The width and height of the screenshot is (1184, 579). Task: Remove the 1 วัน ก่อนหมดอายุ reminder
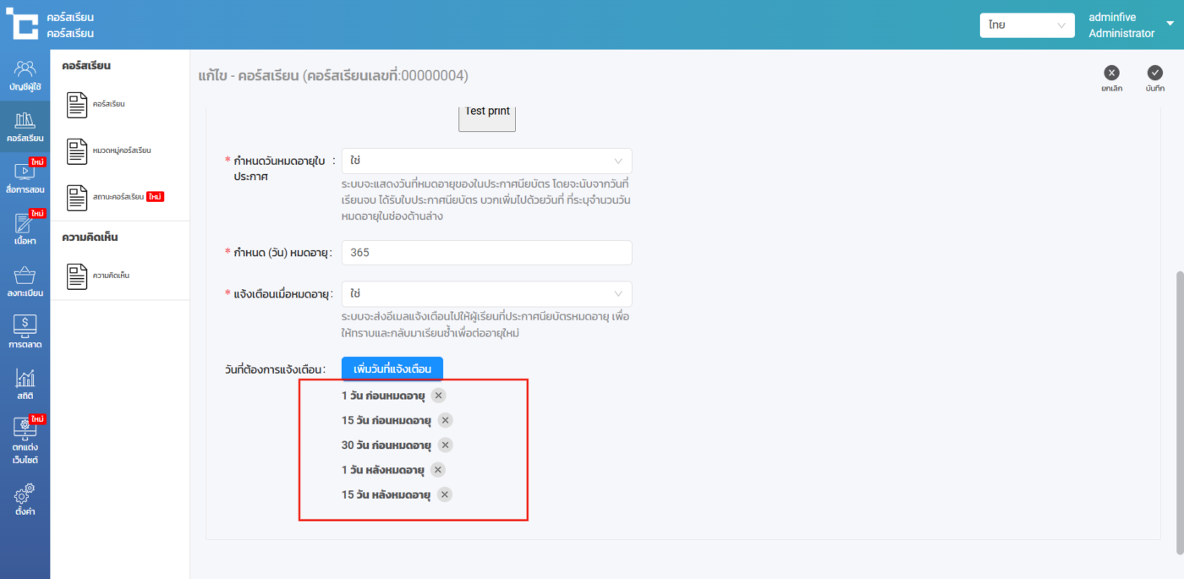click(438, 396)
